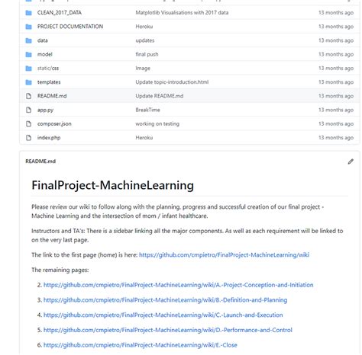Open the B.-Definition-and-Planning wiki link
The height and width of the screenshot is (355, 362).
pos(165,300)
